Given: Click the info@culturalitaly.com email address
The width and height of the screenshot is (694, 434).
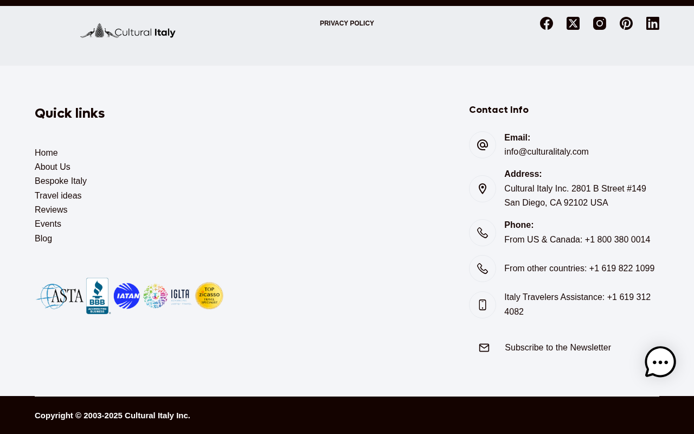Looking at the screenshot, I should tap(547, 152).
